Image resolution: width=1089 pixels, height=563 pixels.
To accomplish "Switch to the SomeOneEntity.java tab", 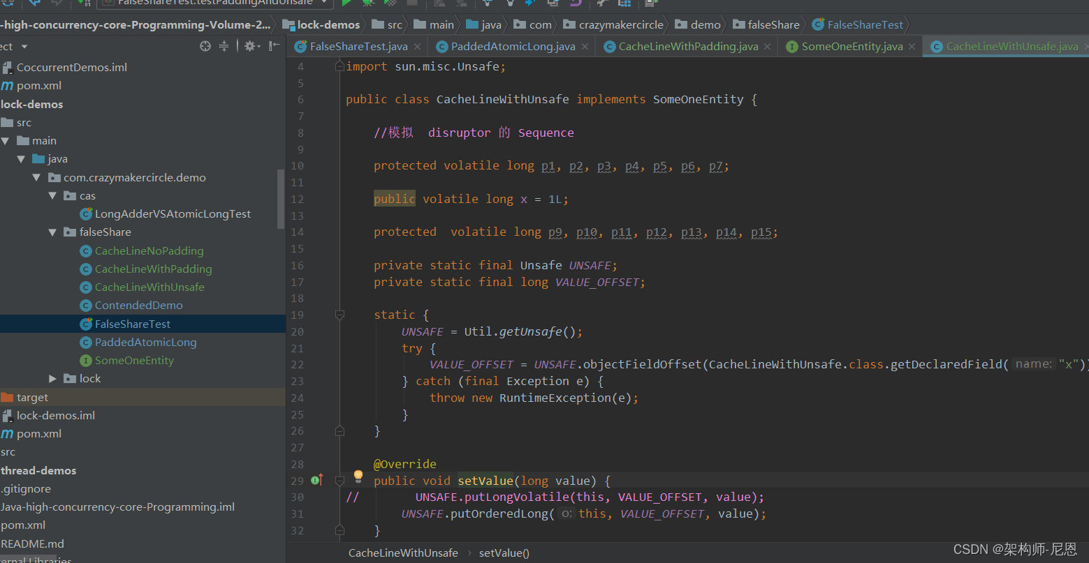I will tap(852, 47).
